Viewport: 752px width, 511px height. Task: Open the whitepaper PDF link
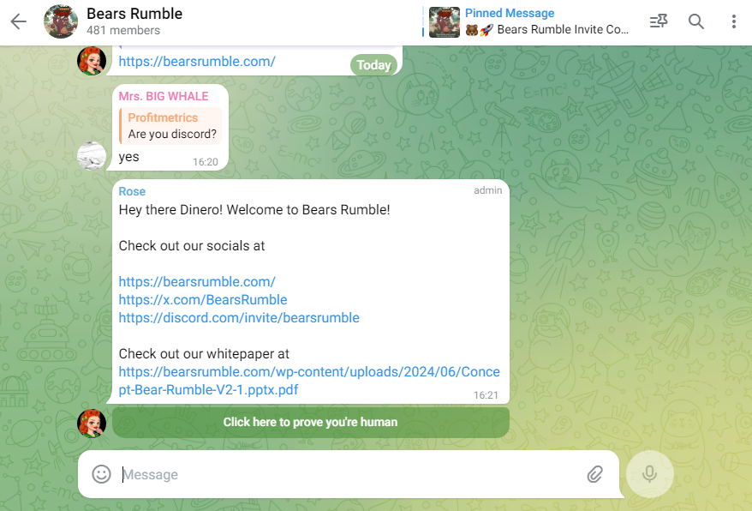(309, 381)
